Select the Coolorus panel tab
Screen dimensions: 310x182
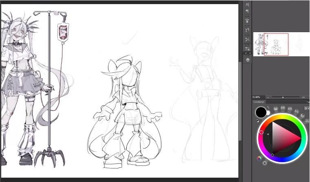(x=259, y=102)
